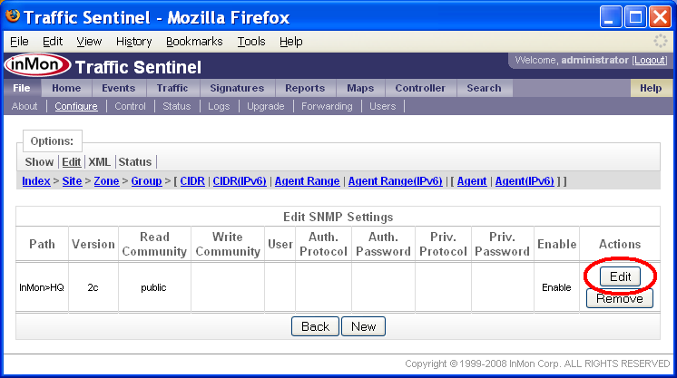Open the Help tab
This screenshot has width=677, height=378.
651,88
